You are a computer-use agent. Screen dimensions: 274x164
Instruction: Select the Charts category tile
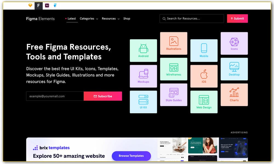(234, 95)
